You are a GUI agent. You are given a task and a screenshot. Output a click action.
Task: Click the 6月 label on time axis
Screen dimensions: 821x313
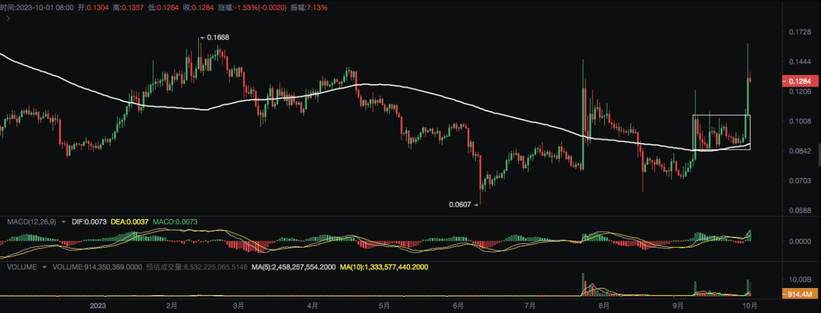click(x=457, y=306)
